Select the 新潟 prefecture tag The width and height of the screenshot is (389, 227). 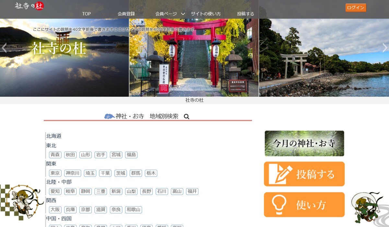coord(116,191)
